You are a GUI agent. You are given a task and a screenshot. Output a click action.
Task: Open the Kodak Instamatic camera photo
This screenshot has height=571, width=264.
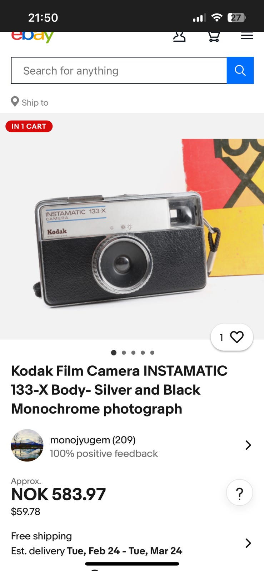[132, 226]
